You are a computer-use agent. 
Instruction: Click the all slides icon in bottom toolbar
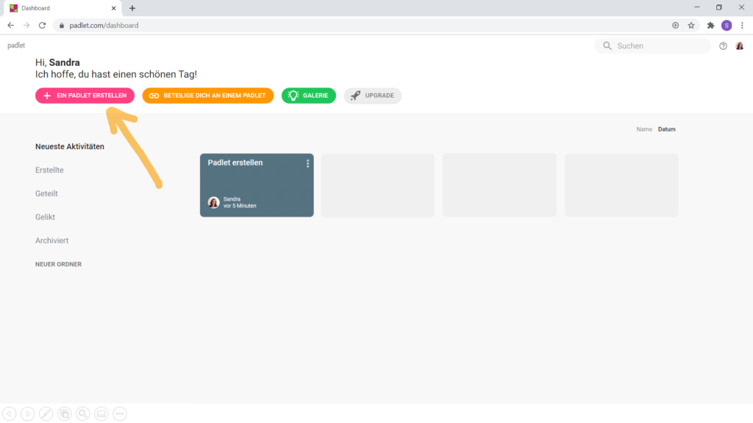[x=65, y=413]
